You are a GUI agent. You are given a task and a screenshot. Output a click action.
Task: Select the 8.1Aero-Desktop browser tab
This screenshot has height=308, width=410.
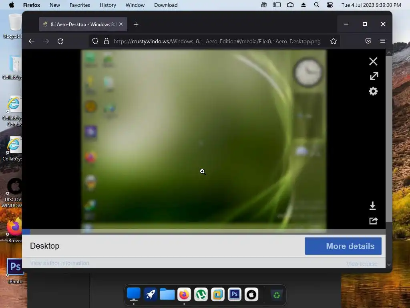pos(83,24)
